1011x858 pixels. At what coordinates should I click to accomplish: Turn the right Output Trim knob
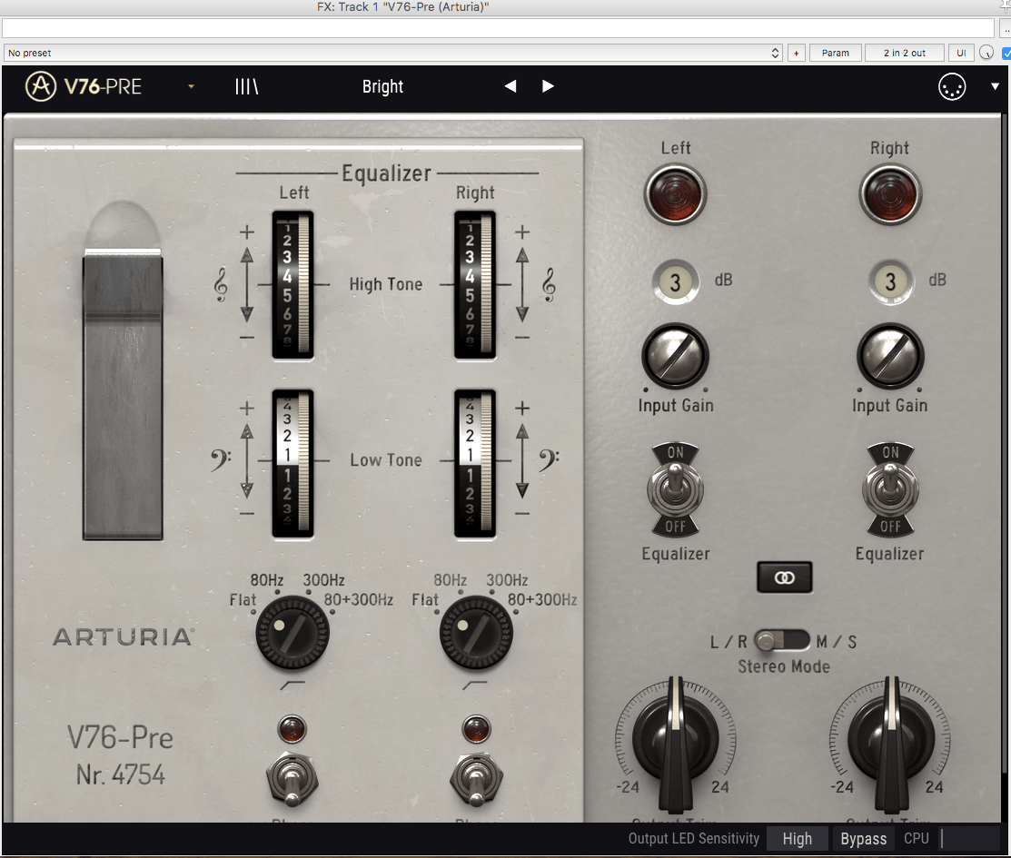click(x=890, y=745)
